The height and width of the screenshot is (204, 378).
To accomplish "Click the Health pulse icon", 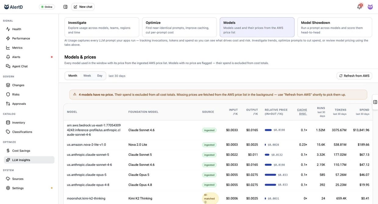I will (x=8, y=29).
